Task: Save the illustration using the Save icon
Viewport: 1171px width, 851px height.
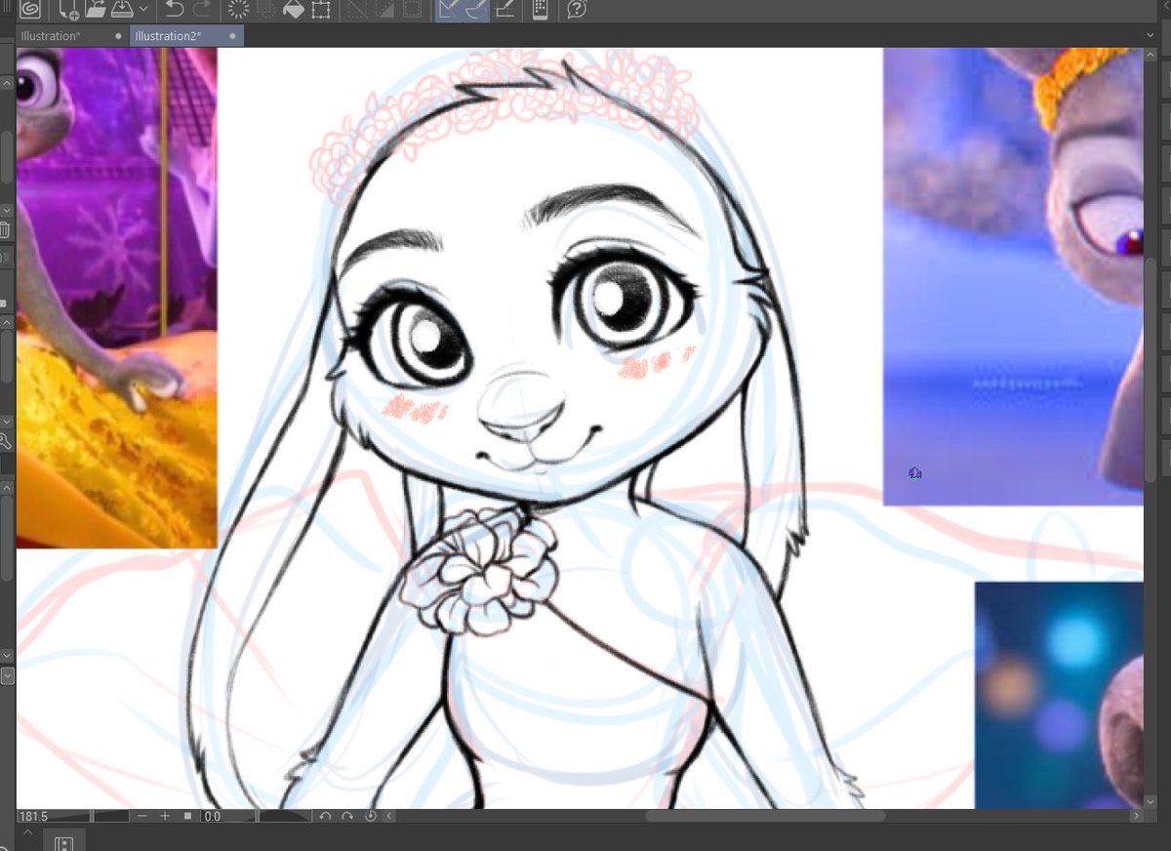Action: click(122, 10)
